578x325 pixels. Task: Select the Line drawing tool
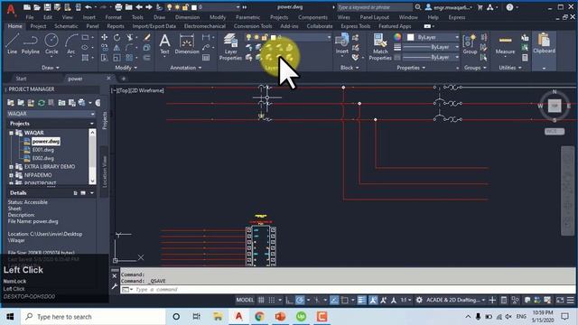point(12,44)
